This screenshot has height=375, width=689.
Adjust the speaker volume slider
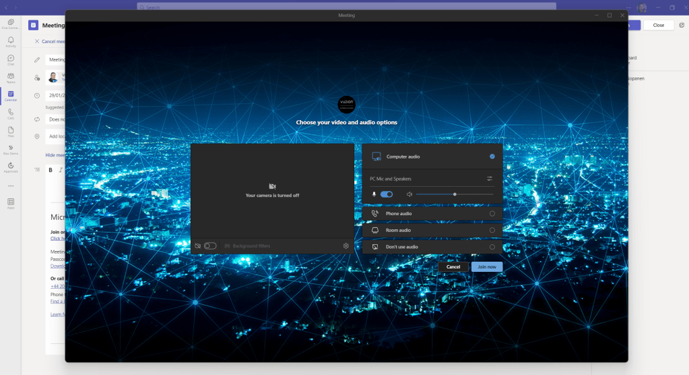click(455, 194)
